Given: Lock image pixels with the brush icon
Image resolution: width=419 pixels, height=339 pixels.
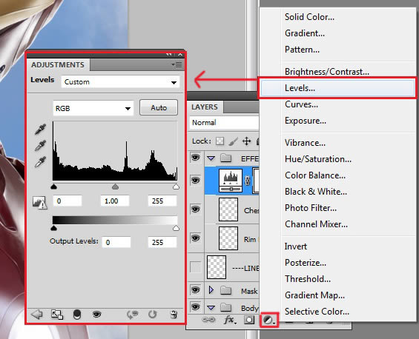Looking at the screenshot, I should (234, 141).
